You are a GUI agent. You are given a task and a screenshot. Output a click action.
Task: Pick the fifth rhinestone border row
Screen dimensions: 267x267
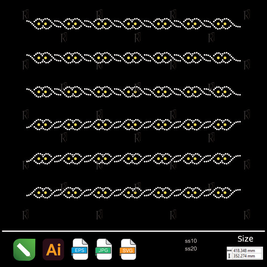(133, 158)
